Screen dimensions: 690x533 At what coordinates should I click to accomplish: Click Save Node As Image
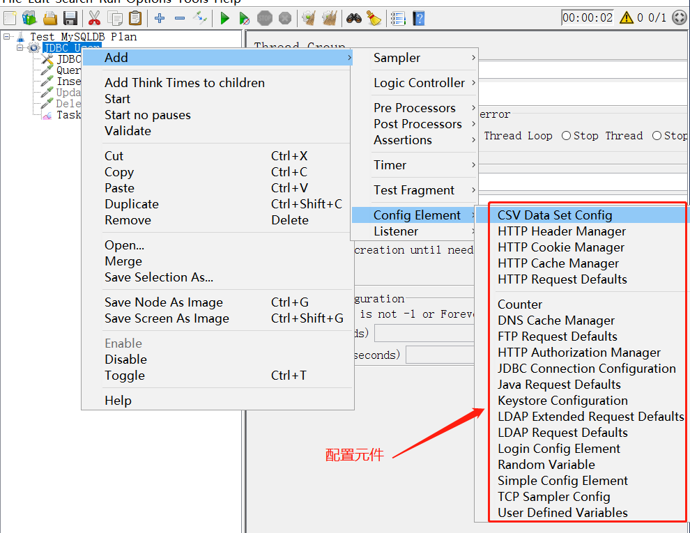click(x=164, y=302)
